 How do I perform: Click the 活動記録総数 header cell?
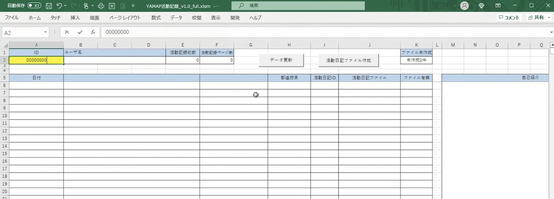click(x=183, y=52)
